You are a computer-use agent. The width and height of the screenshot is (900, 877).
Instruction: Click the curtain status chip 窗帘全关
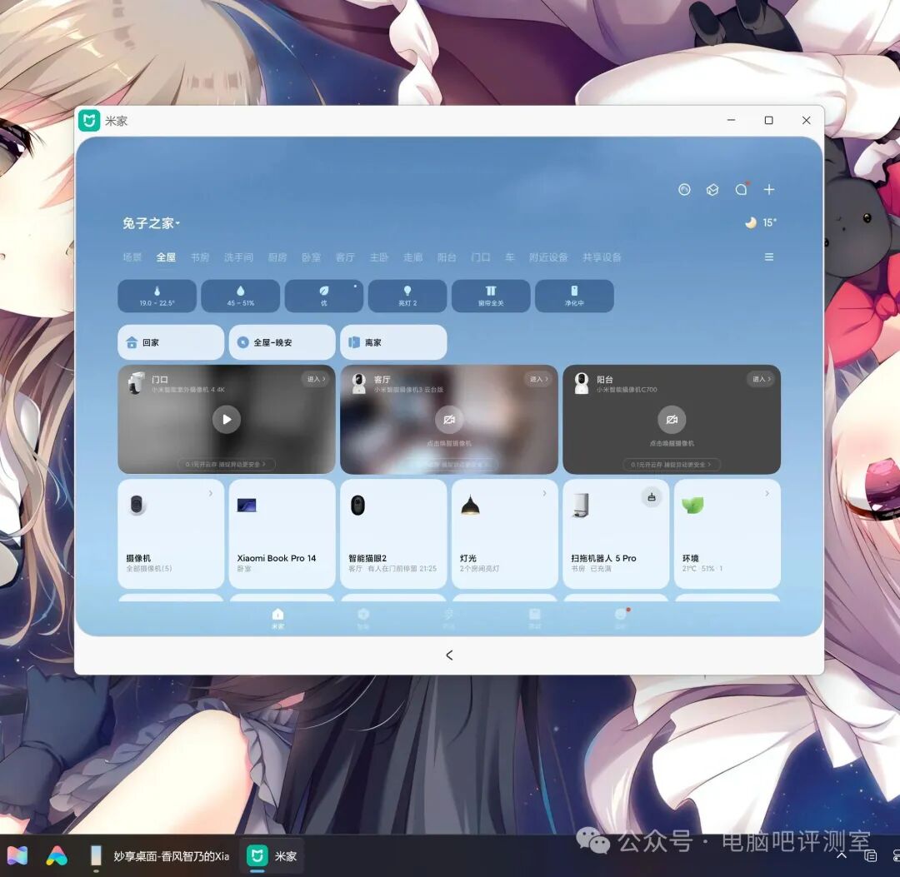491,296
